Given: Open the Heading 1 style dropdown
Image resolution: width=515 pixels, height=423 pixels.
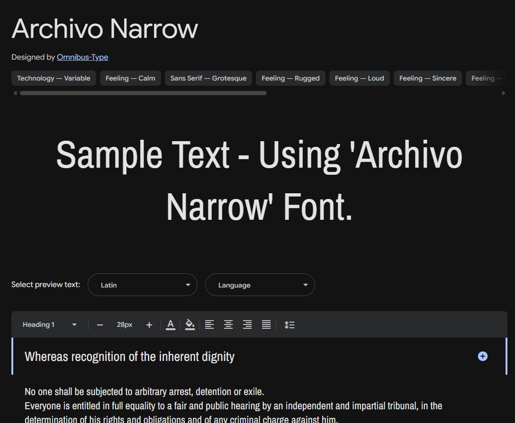Looking at the screenshot, I should tap(50, 324).
